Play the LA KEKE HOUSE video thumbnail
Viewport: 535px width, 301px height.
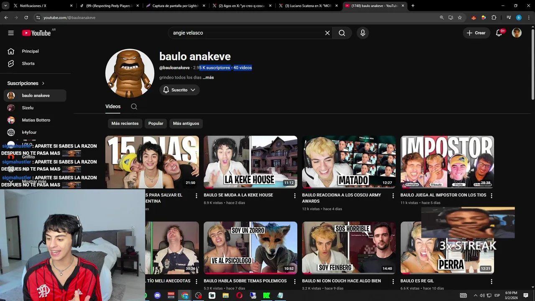pyautogui.click(x=250, y=162)
